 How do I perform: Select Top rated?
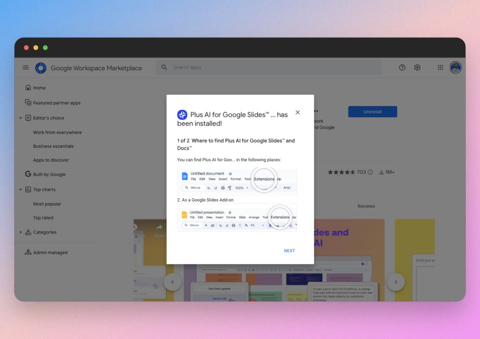pos(43,218)
